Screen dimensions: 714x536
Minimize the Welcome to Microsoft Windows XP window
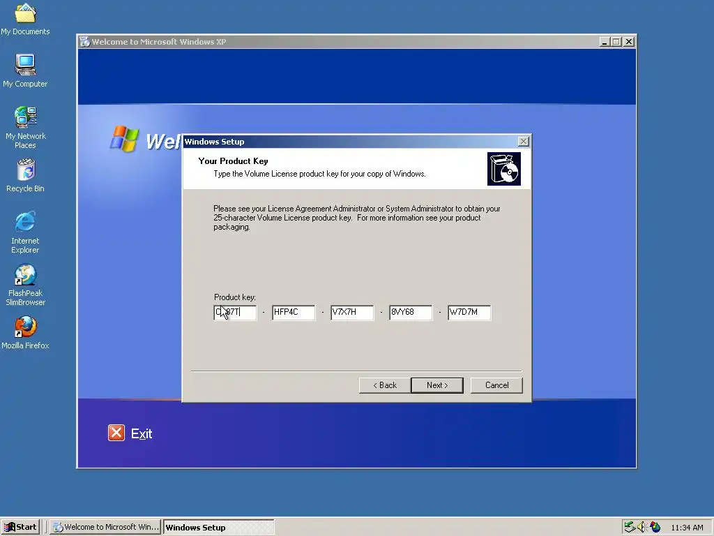pos(605,42)
